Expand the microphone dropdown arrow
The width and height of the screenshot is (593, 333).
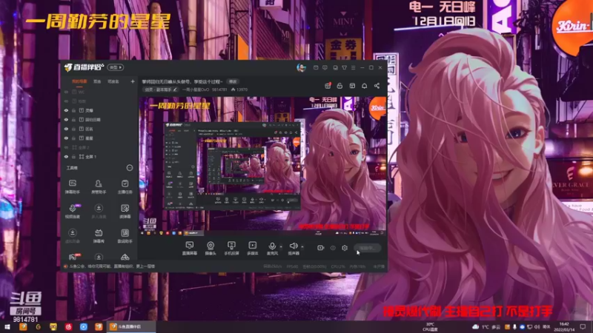click(281, 246)
